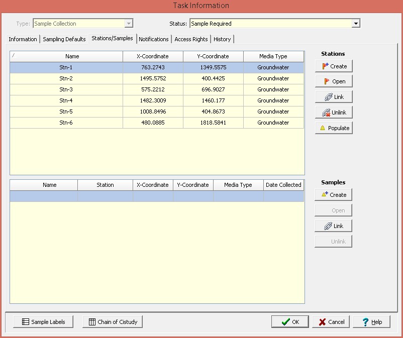Screen dimensions: 403x338
Task: Cancel the Task Information dialog
Action: click(x=331, y=322)
